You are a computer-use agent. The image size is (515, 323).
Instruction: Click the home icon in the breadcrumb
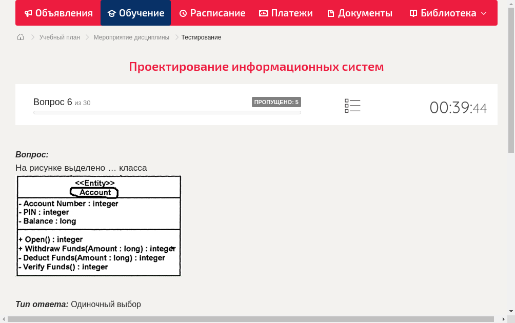20,36
